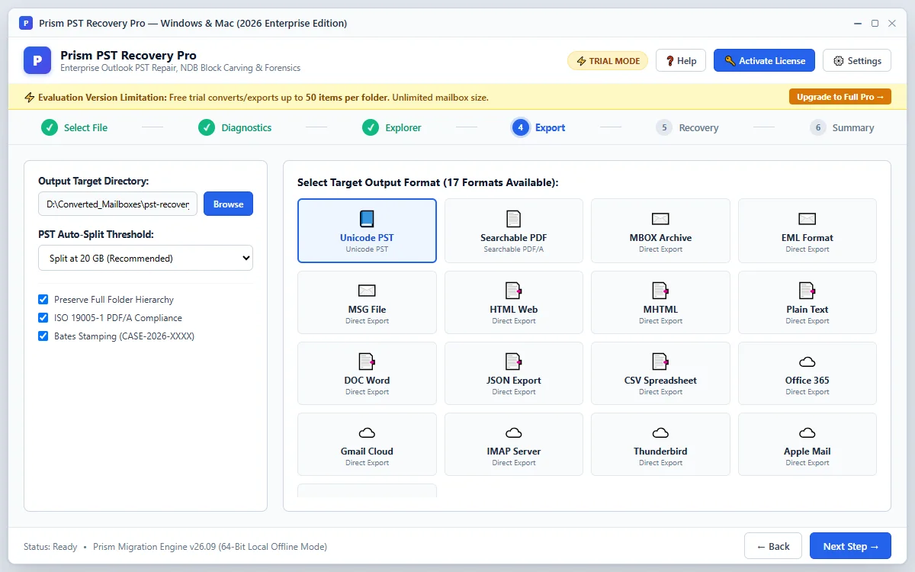This screenshot has width=915, height=572.
Task: Select the EML Format envelope icon
Action: pyautogui.click(x=807, y=219)
